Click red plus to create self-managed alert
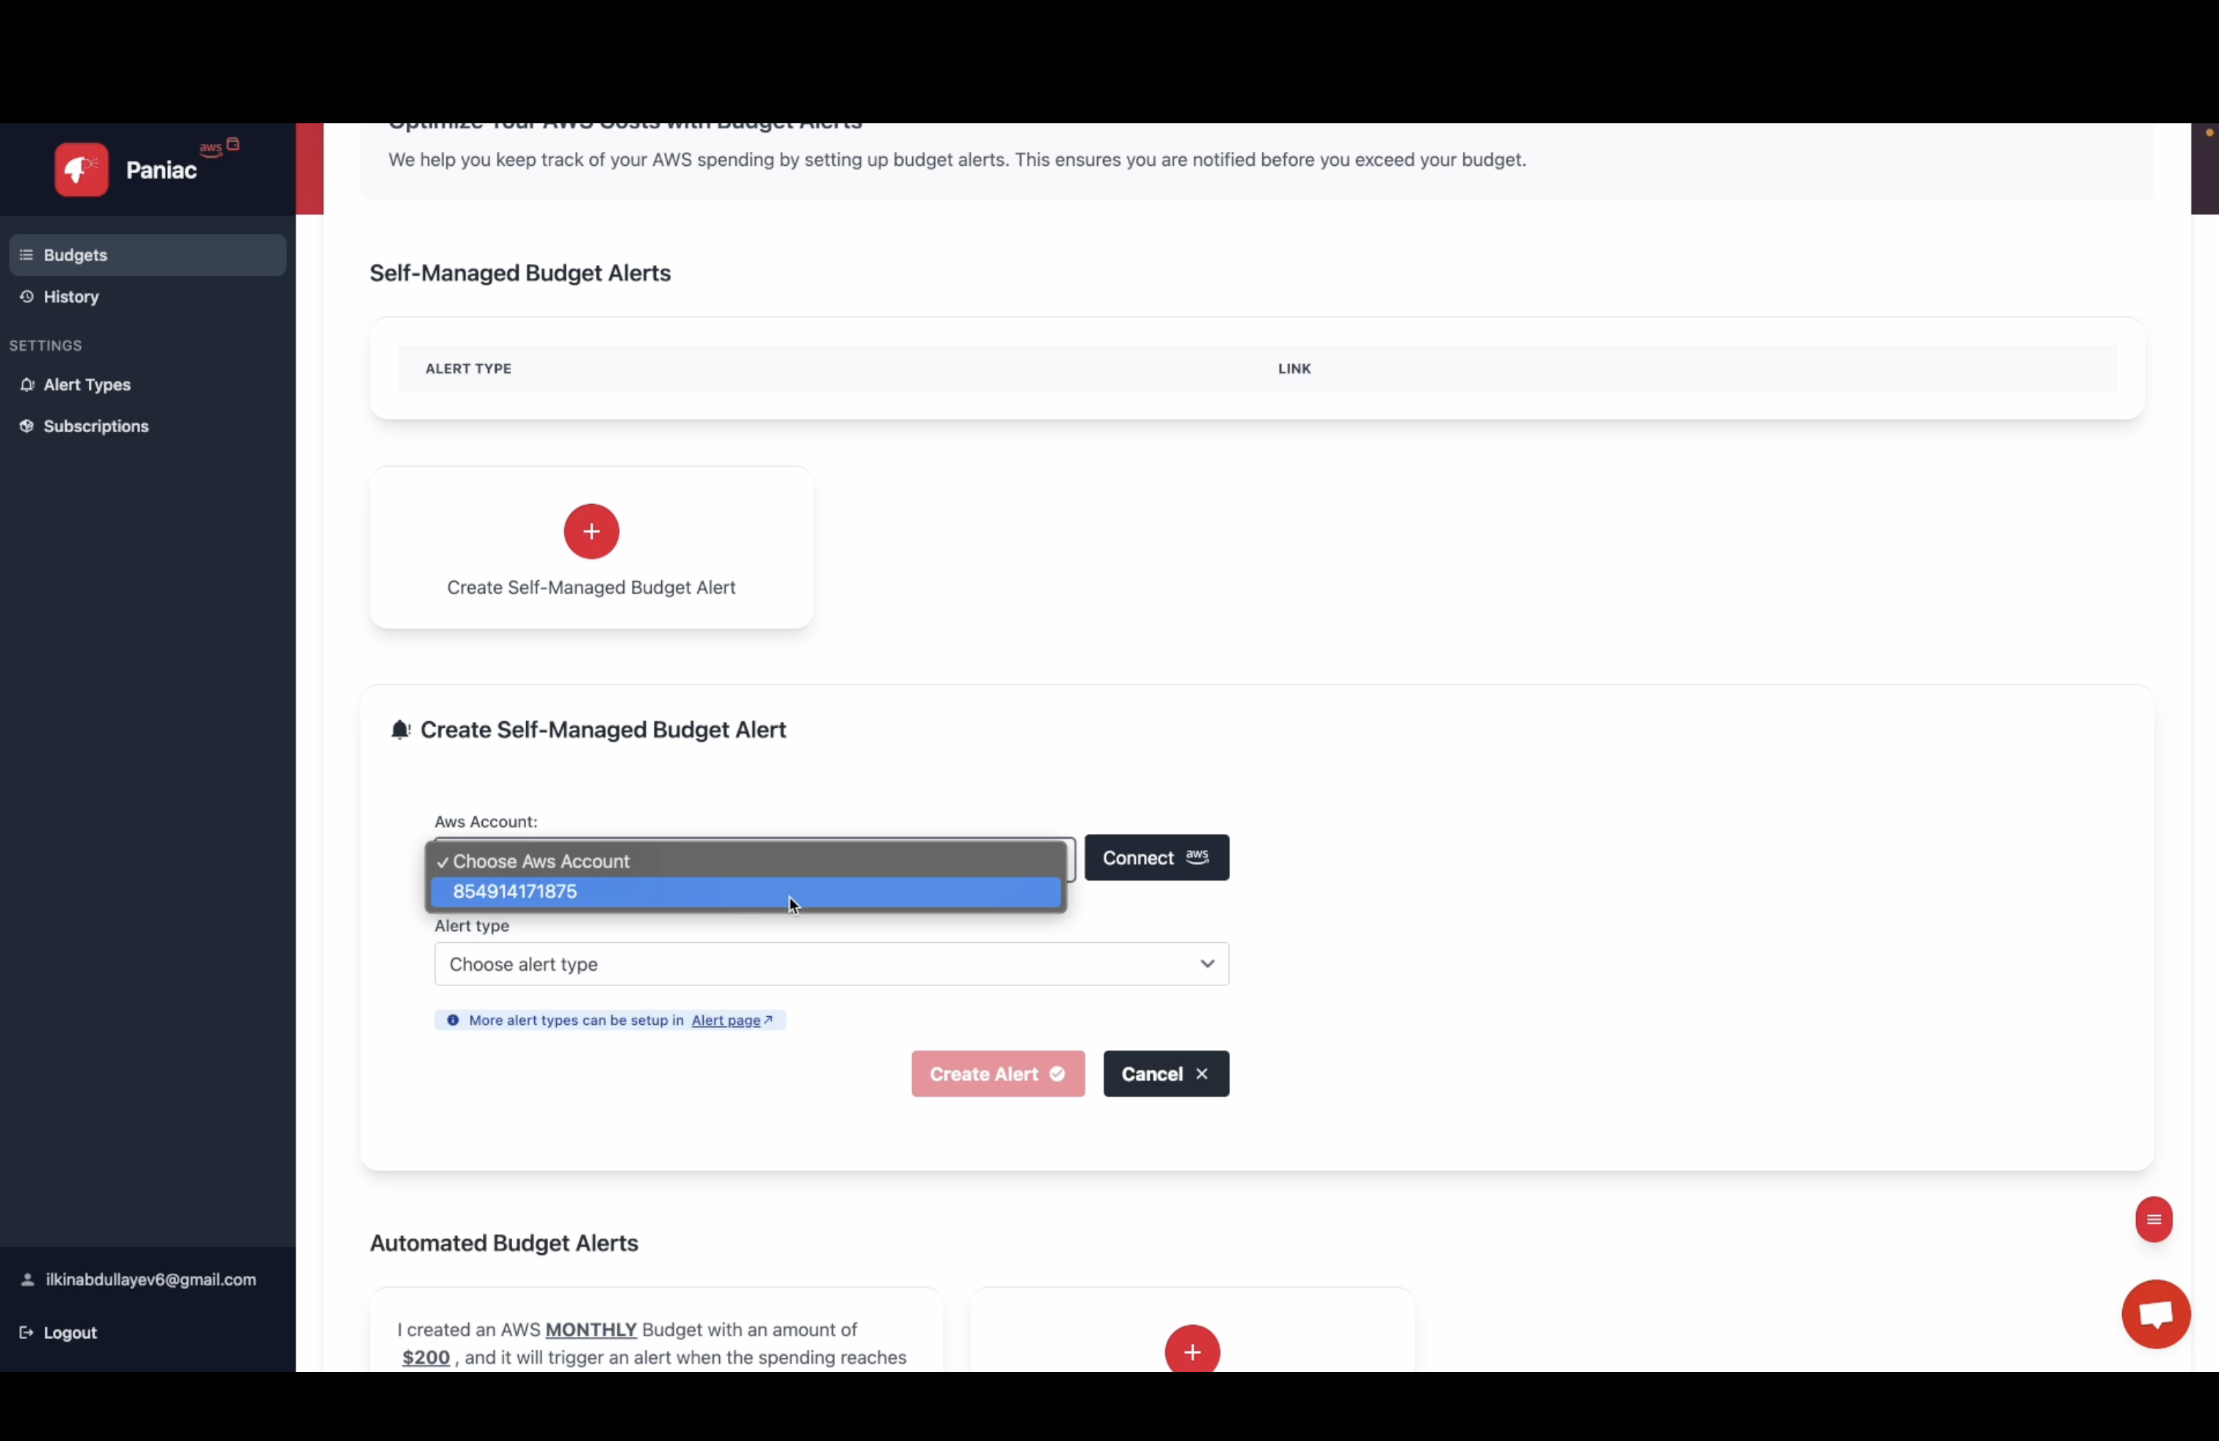2219x1441 pixels. click(x=591, y=531)
